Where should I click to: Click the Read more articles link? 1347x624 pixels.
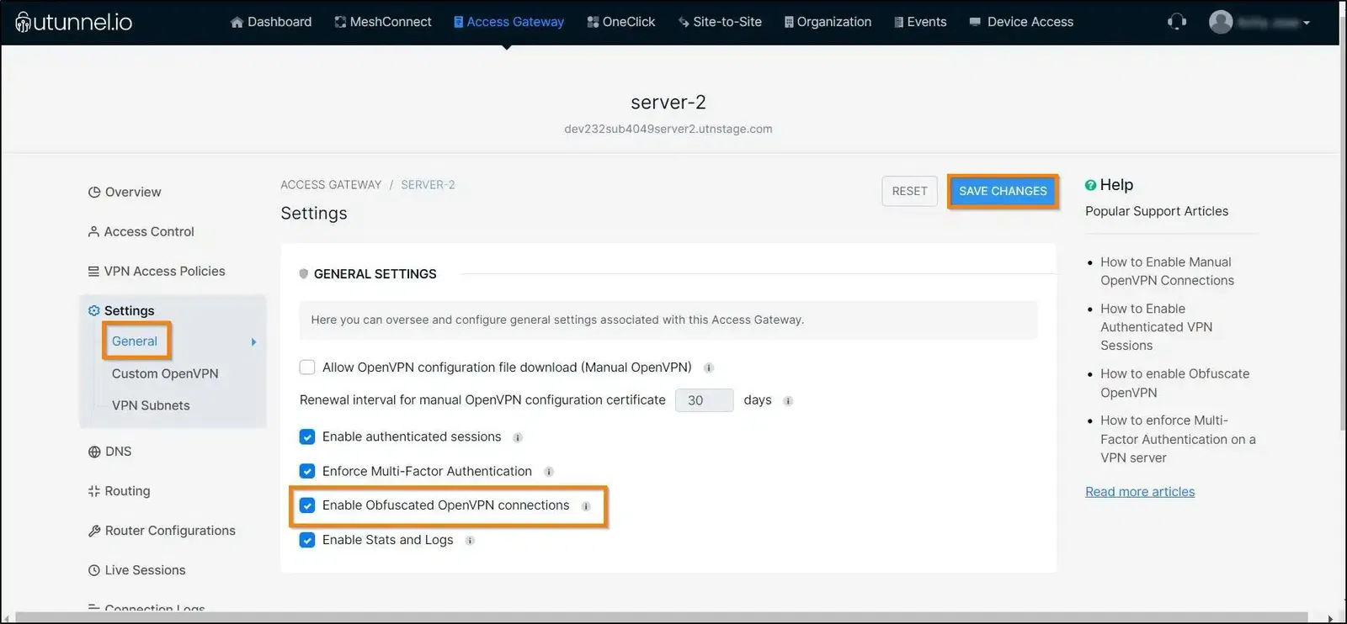click(1140, 492)
